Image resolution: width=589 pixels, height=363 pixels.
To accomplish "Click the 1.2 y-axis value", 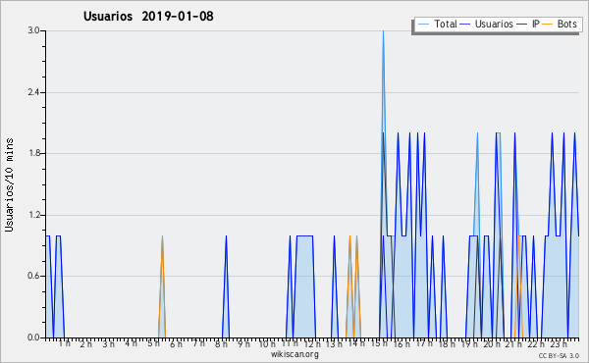I will 33,215.
